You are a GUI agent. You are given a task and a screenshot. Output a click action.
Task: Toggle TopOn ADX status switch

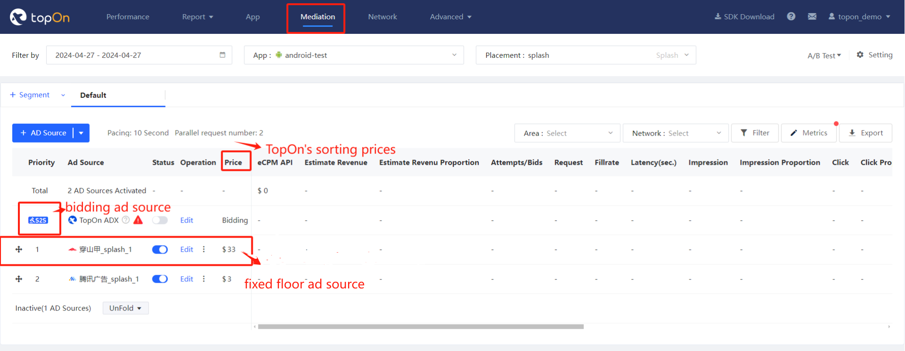tap(160, 220)
